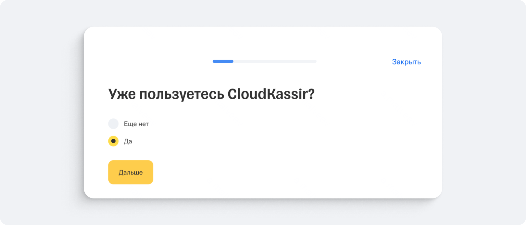Click the word "нет" in the first option
The height and width of the screenshot is (225, 526).
[143, 124]
